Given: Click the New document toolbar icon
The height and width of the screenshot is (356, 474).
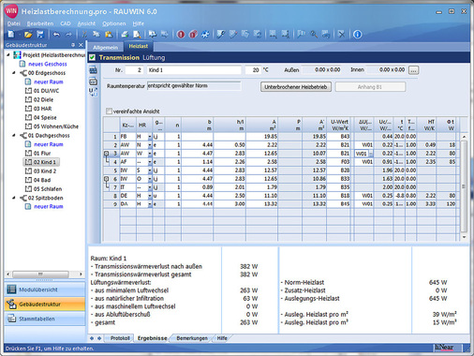Looking at the screenshot, I should [x=11, y=34].
